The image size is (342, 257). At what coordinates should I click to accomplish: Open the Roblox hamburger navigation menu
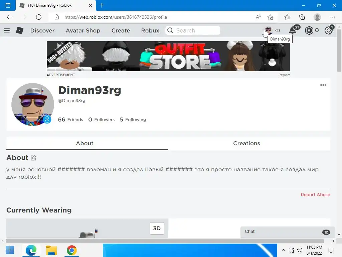(7, 30)
